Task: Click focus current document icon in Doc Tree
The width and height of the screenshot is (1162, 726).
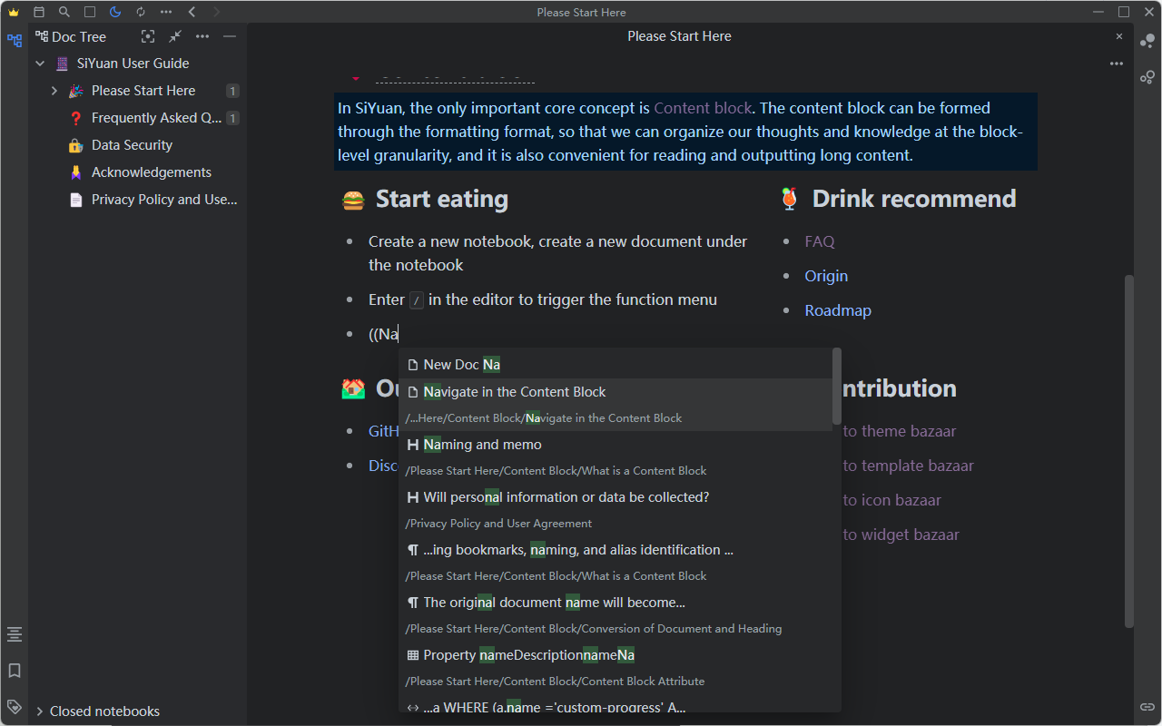Action: tap(148, 36)
